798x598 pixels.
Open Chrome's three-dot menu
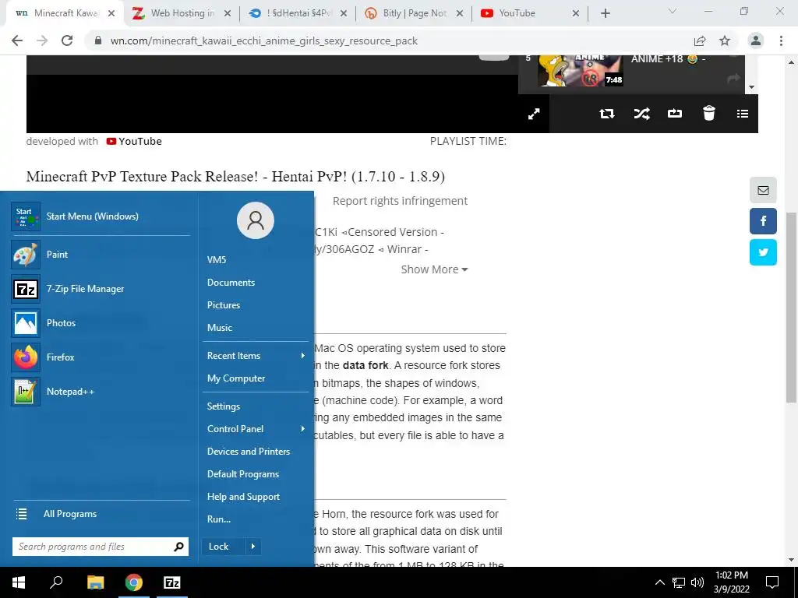781,40
